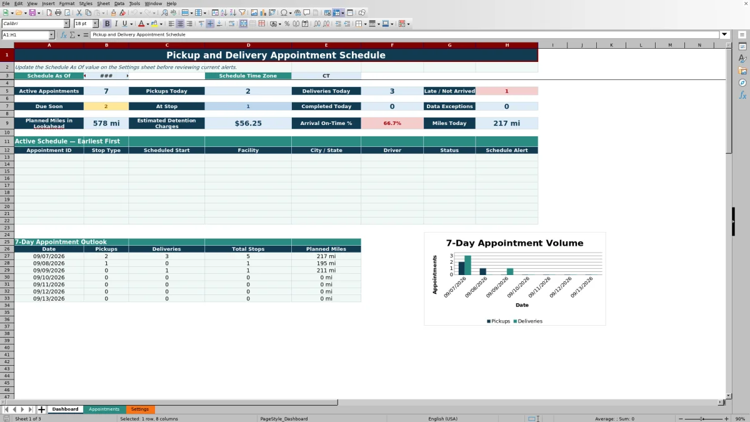Open the Sheet menu
Image resolution: width=750 pixels, height=422 pixels.
[x=103, y=3]
